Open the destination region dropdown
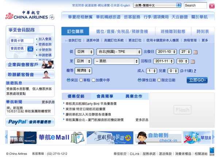The image size is (219, 161). pyautogui.click(x=83, y=61)
